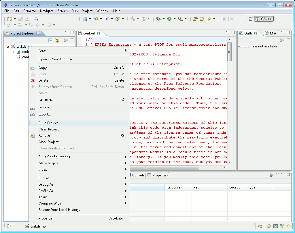Switch to the Make targets tab

pos(271,33)
